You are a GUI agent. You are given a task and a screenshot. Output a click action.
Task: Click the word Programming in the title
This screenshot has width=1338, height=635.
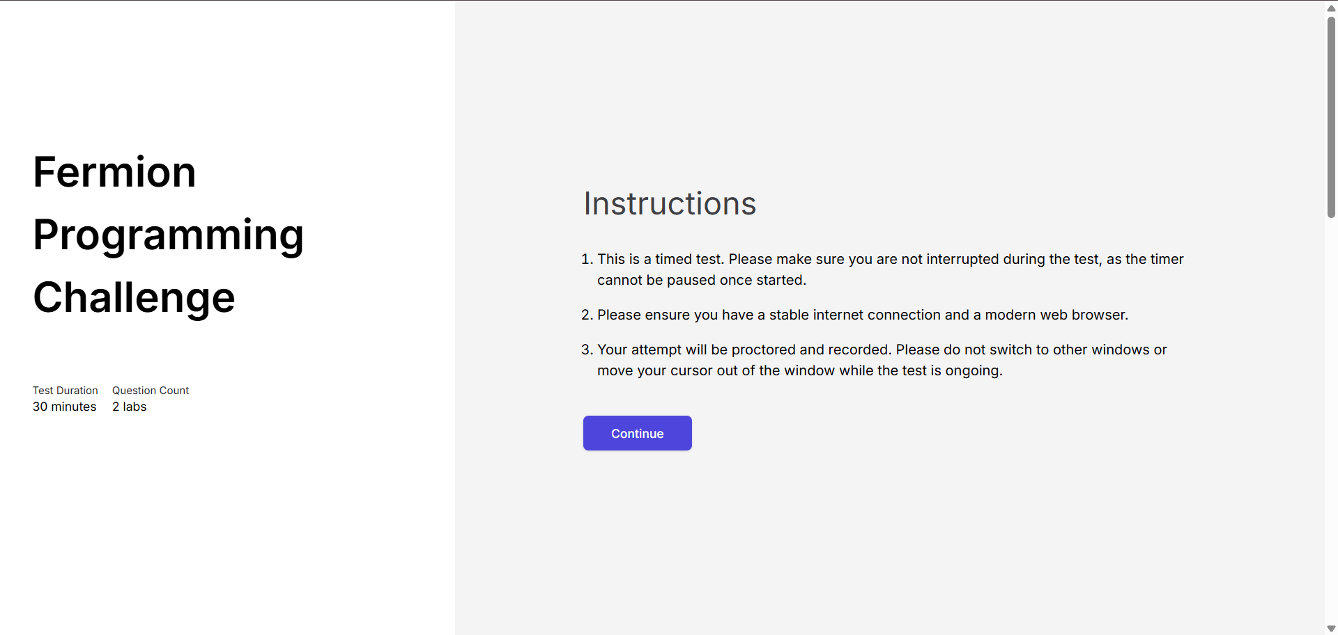tap(168, 235)
